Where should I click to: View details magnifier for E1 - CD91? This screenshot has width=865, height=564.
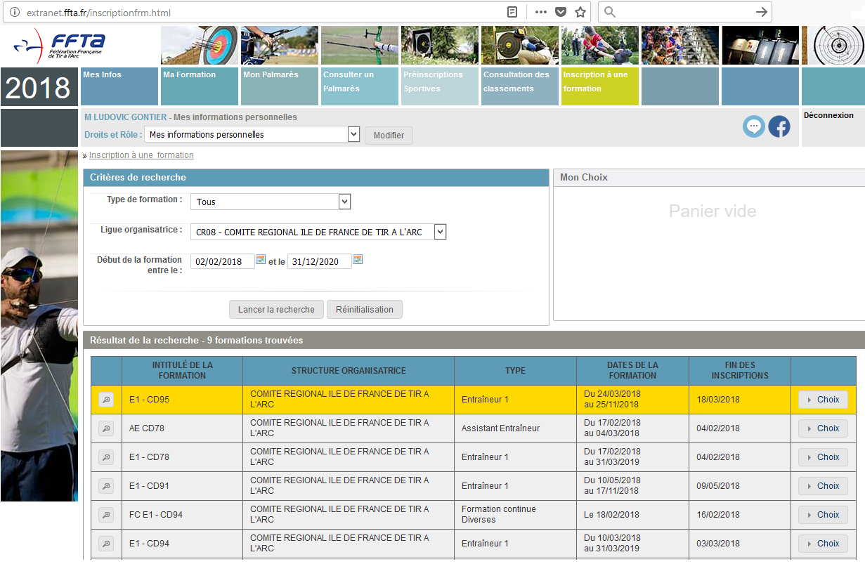[x=106, y=486]
